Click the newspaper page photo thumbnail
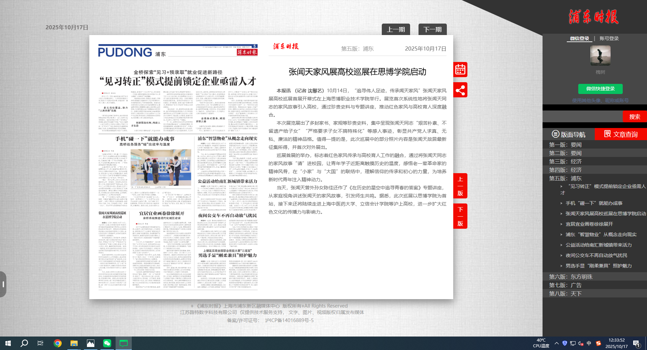Screen dimensions: 647x350 coord(161,167)
